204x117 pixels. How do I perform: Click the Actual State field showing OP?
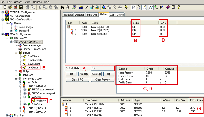102,68
